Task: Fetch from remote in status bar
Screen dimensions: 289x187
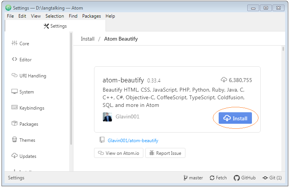Action: pyautogui.click(x=218, y=178)
